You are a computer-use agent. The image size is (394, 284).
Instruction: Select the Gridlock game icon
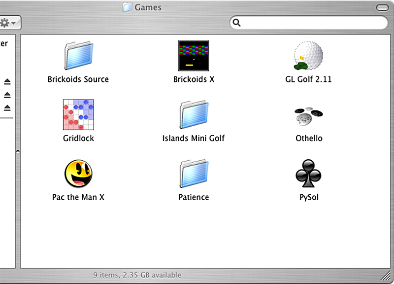(x=78, y=114)
